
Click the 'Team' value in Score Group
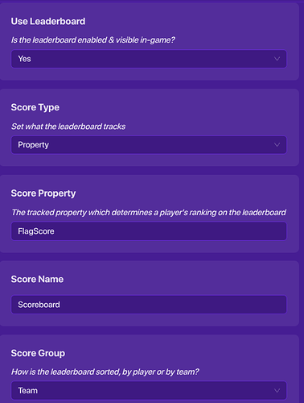point(27,390)
